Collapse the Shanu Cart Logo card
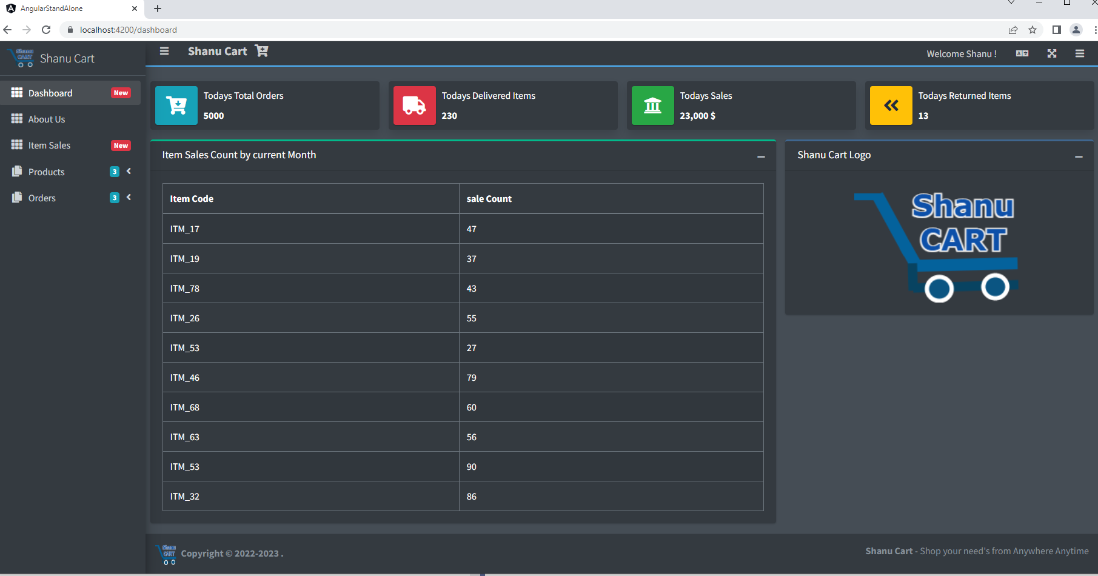The height and width of the screenshot is (576, 1098). 1079,156
